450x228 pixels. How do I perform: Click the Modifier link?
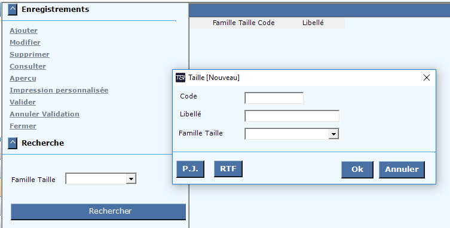coord(25,42)
